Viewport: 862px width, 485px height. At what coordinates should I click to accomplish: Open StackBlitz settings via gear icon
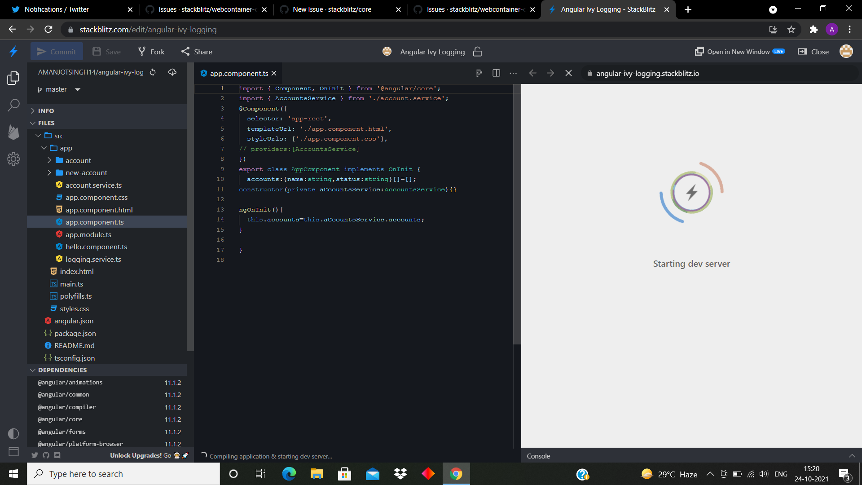[x=13, y=159]
